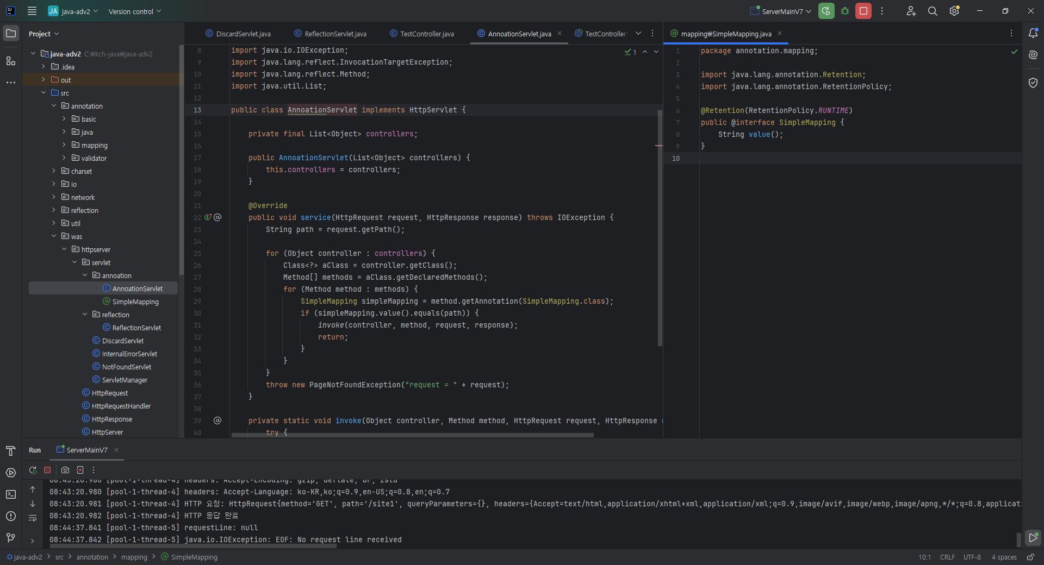Open the main hamburger menu

click(32, 11)
